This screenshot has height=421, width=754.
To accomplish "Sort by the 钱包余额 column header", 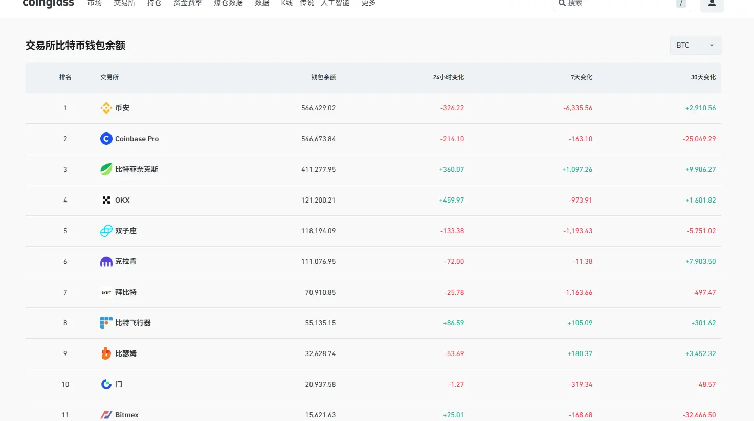I will click(324, 77).
